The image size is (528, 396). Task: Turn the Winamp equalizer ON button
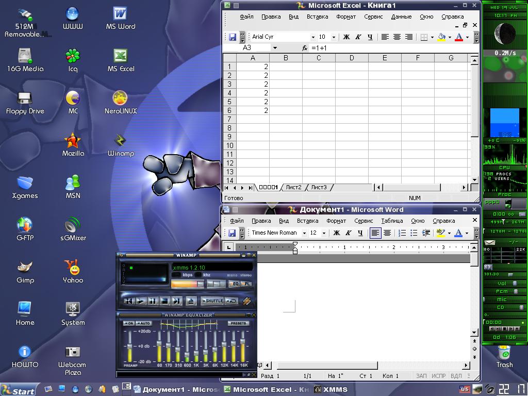tap(128, 323)
